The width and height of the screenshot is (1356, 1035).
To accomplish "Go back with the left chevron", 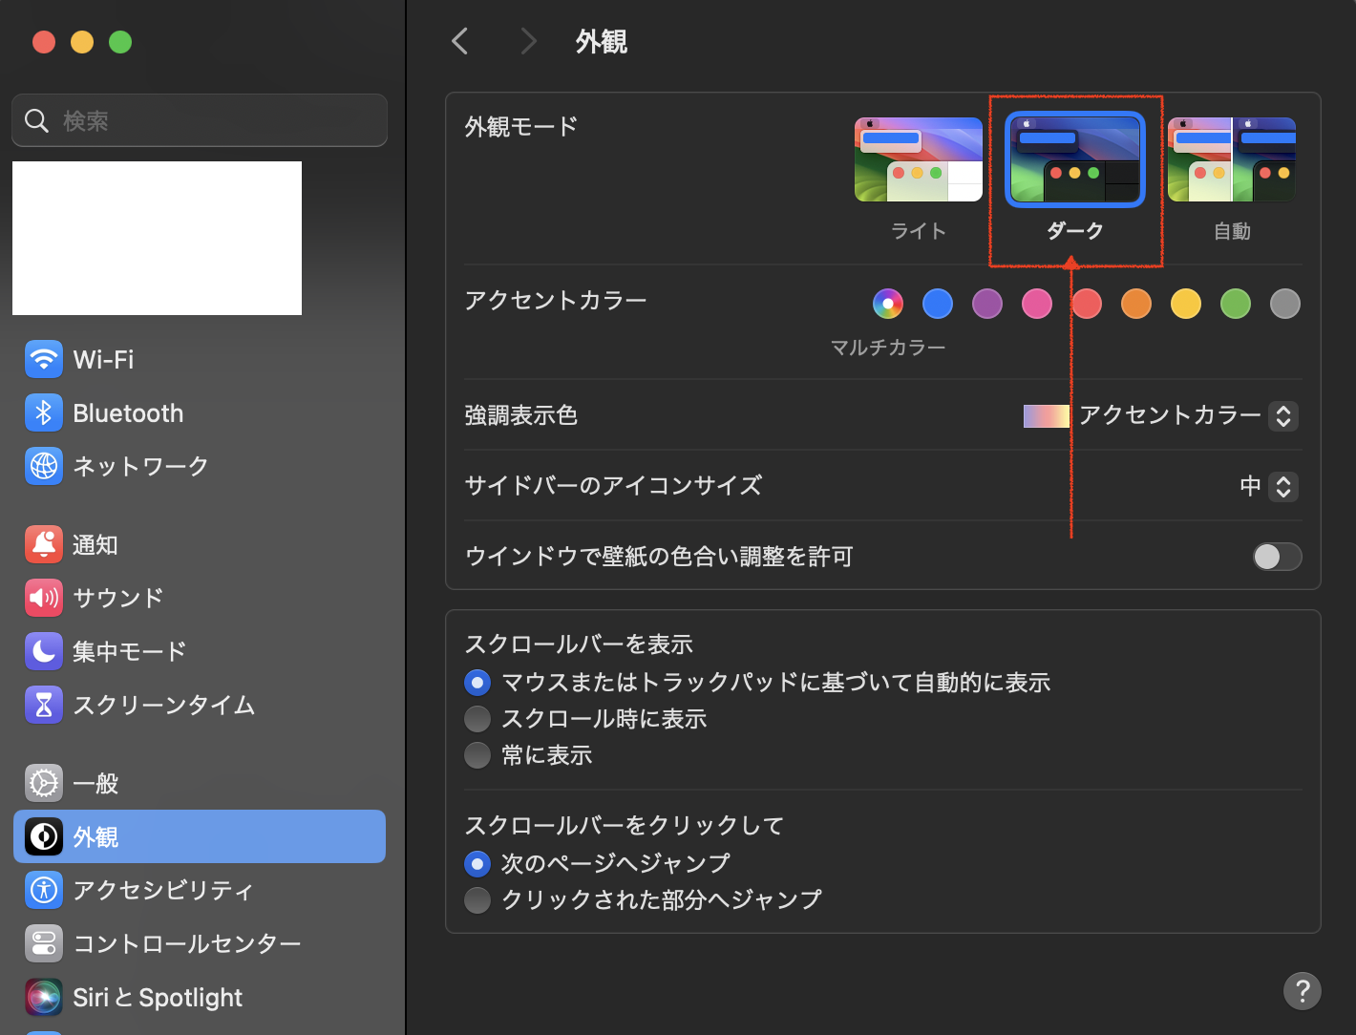I will [460, 41].
